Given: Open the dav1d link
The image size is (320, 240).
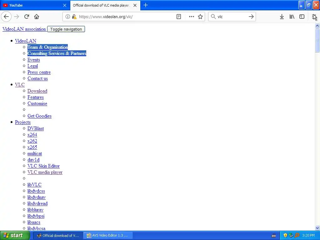Looking at the screenshot, I should tap(33, 160).
